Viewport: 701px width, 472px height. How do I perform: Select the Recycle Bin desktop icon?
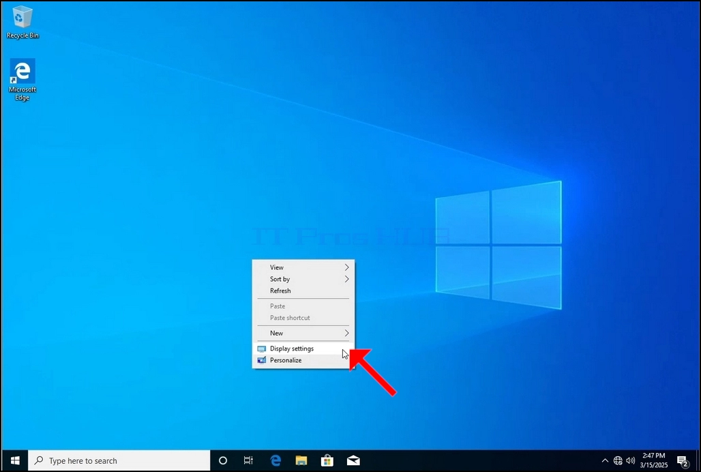23,23
